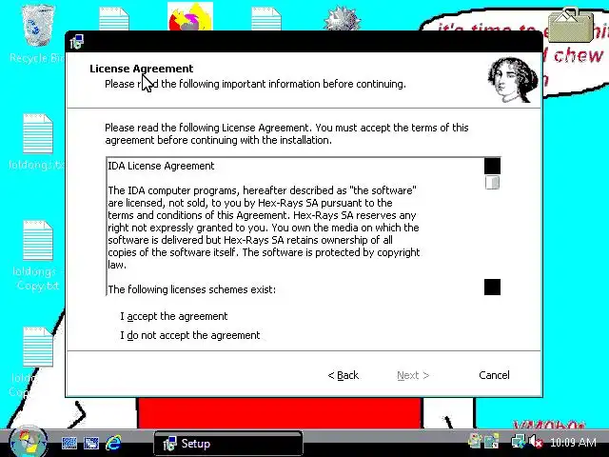Select the spiky gear desktop icon
The width and height of the screenshot is (609, 457).
point(342,19)
